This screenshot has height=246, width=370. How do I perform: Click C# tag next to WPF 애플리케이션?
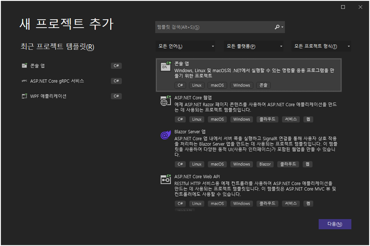click(x=116, y=96)
